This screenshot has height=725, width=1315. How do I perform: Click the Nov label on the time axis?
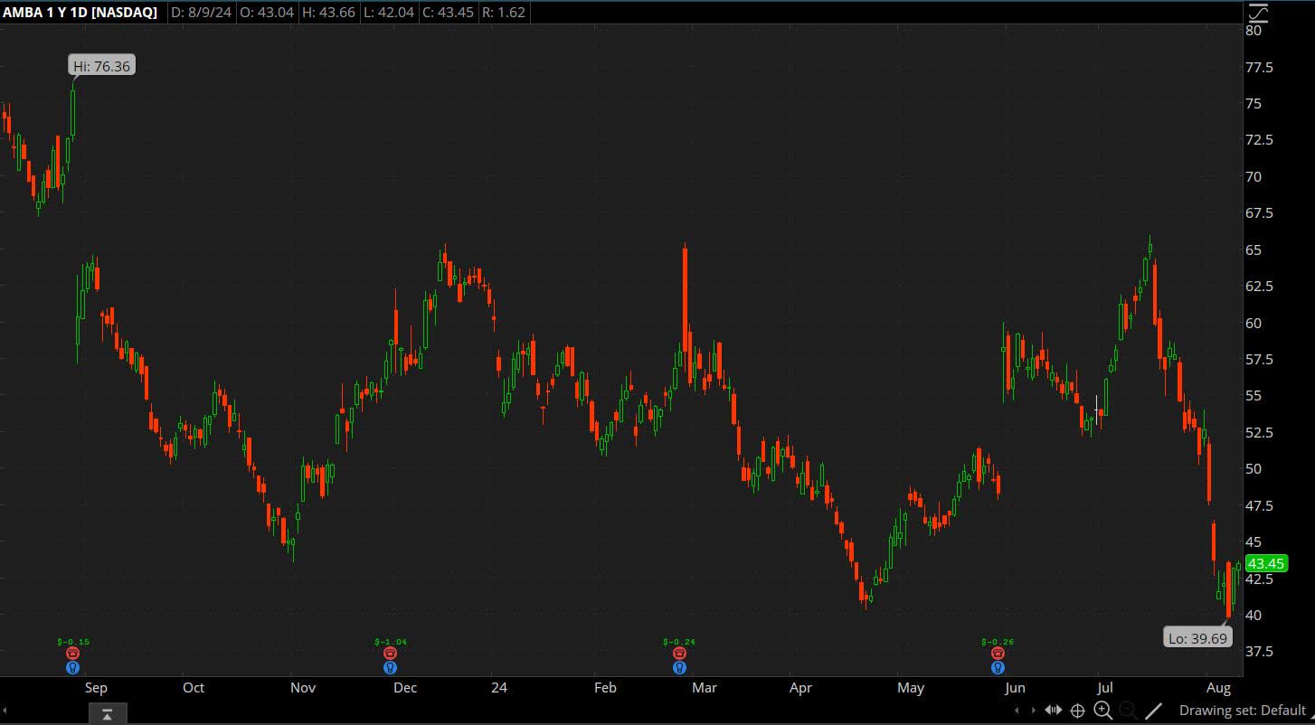pyautogui.click(x=303, y=688)
